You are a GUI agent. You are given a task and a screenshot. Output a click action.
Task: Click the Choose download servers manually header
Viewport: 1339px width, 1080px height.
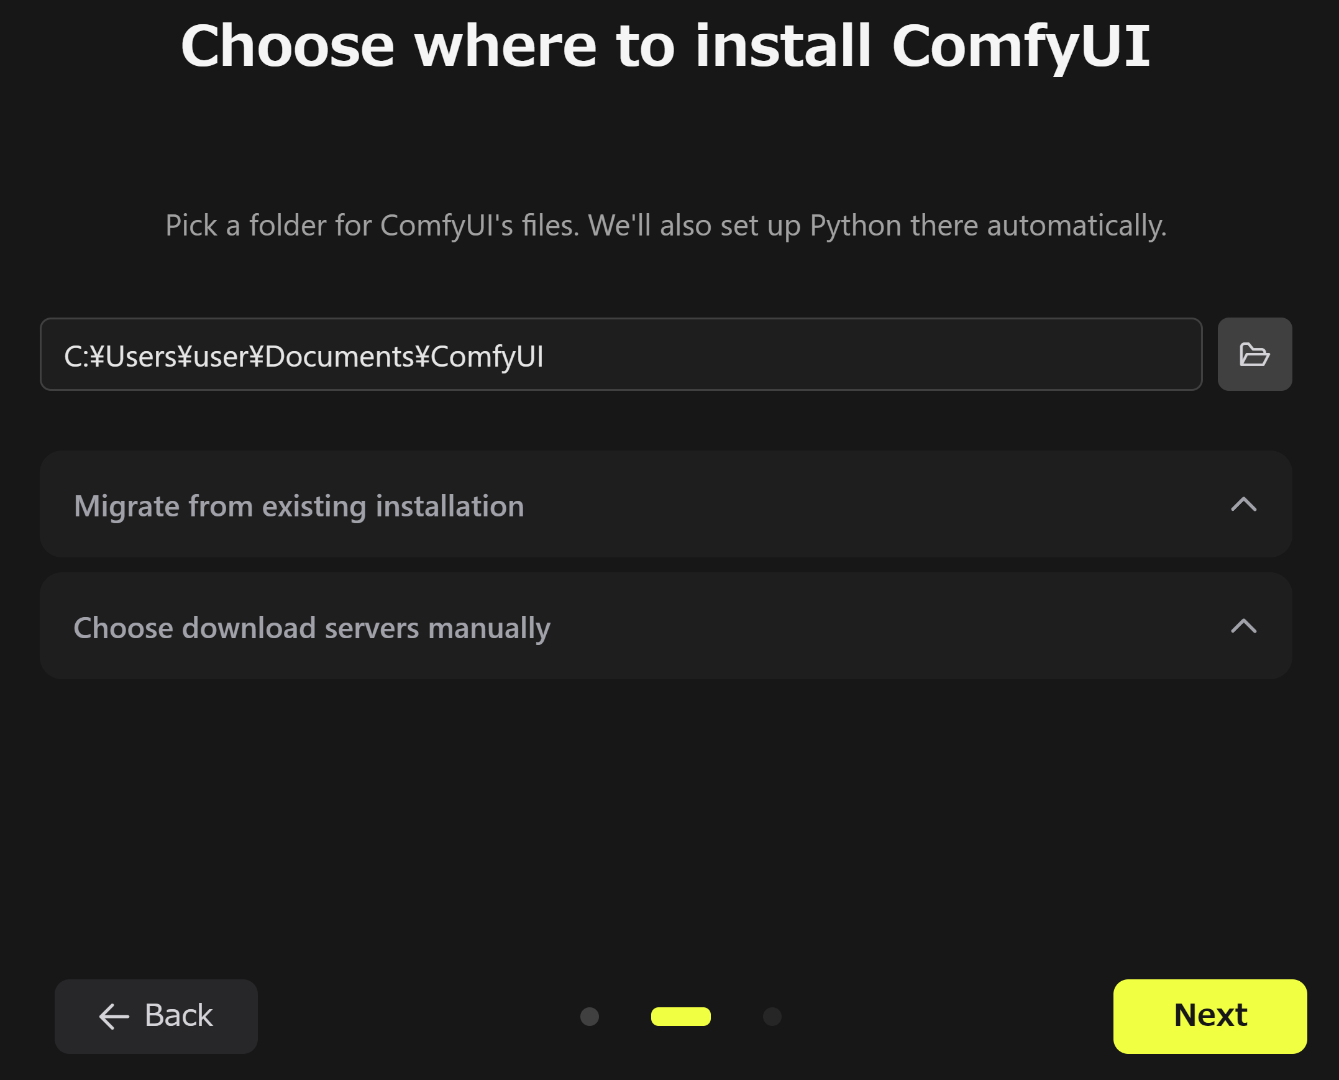click(311, 628)
